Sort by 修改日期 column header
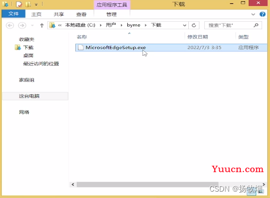270x198 pixels. click(197, 37)
